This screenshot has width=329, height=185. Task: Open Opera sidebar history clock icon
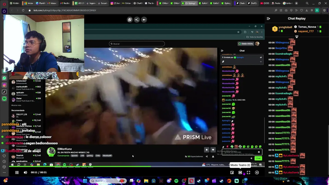point(4,161)
